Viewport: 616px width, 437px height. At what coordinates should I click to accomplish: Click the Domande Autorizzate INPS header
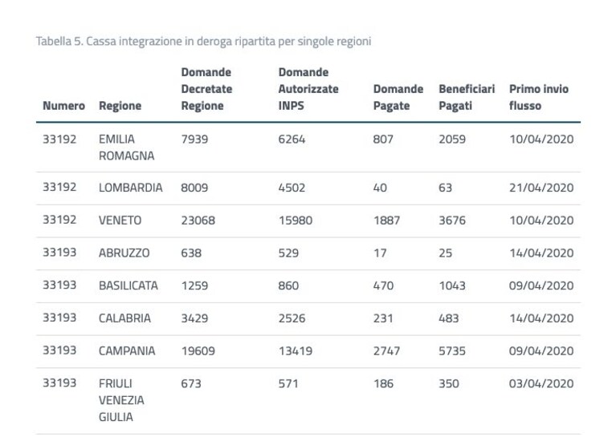click(308, 89)
